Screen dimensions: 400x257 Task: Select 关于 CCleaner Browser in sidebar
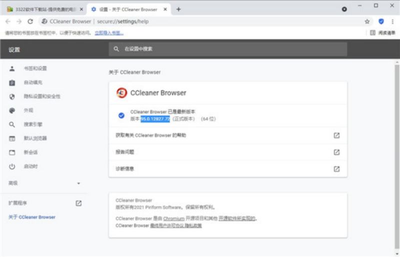[x=32, y=217]
